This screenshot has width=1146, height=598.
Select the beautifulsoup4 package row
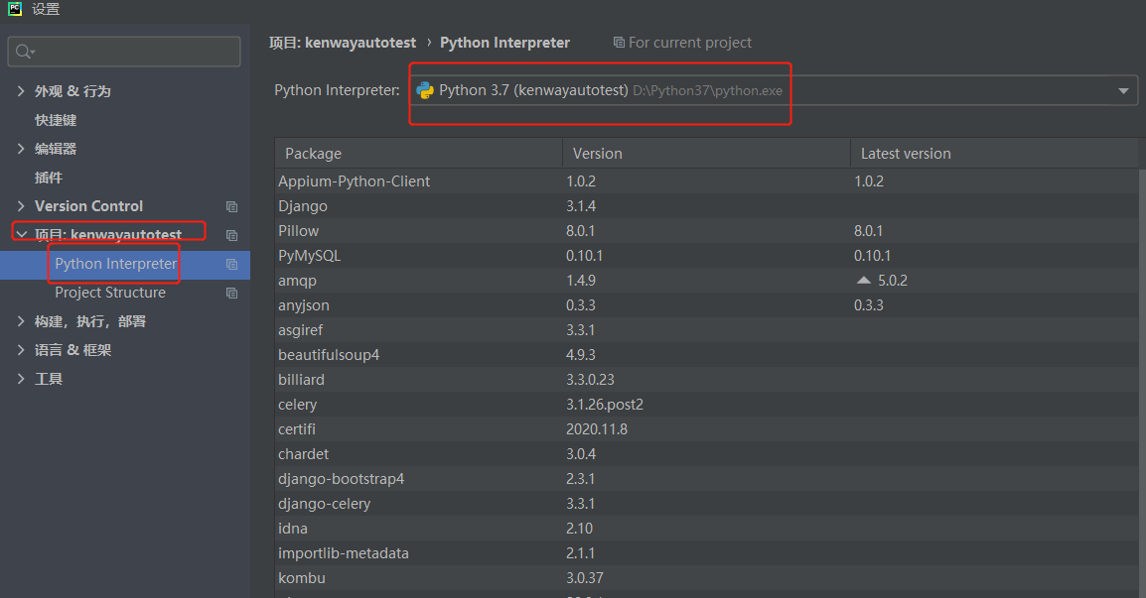click(707, 355)
